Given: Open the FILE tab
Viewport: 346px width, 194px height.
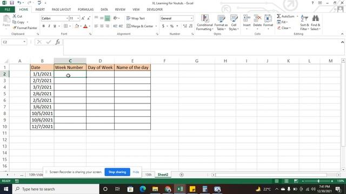Looking at the screenshot, I should click(7, 10).
